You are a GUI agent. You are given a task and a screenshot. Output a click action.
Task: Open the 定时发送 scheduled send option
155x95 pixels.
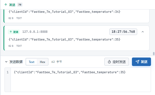(x=117, y=62)
